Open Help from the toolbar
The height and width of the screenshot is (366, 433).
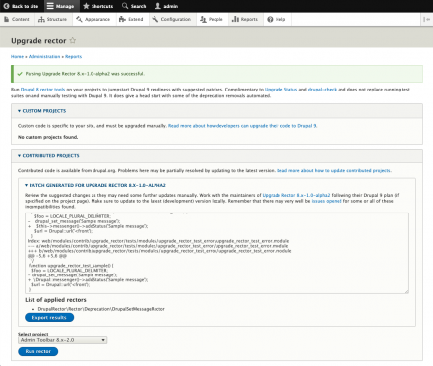(x=277, y=19)
